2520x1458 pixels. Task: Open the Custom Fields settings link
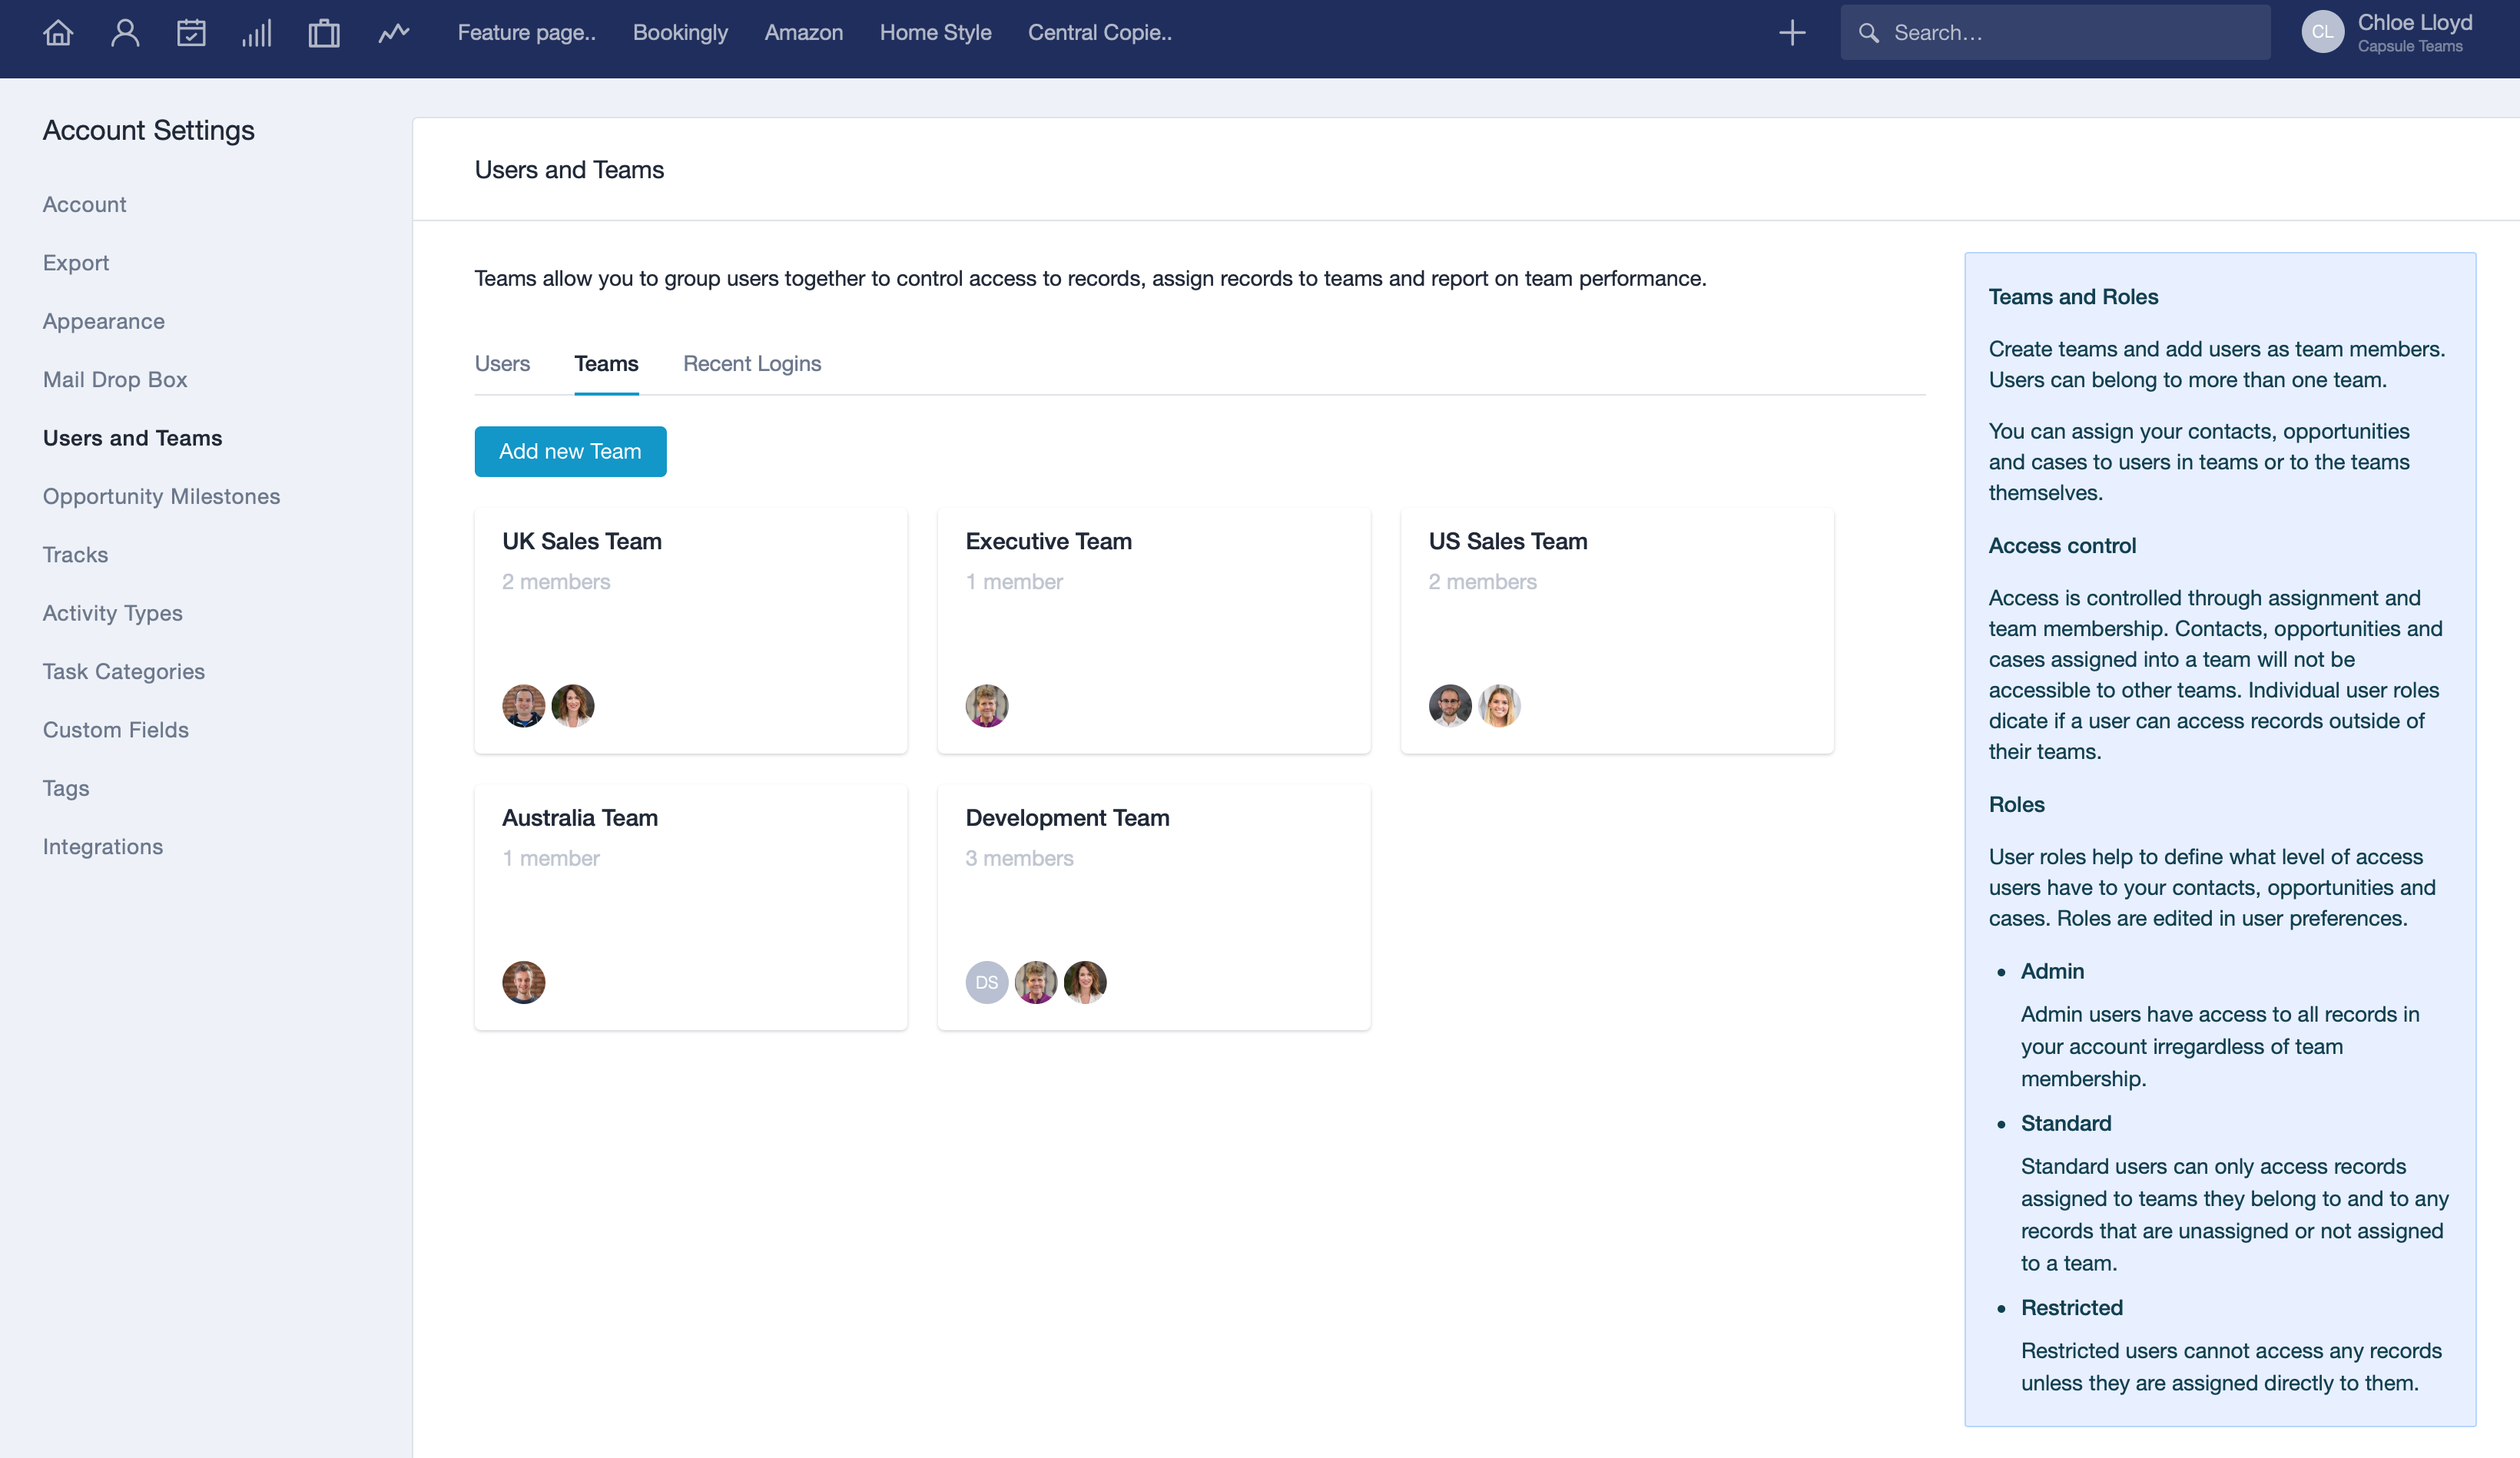pyautogui.click(x=116, y=730)
